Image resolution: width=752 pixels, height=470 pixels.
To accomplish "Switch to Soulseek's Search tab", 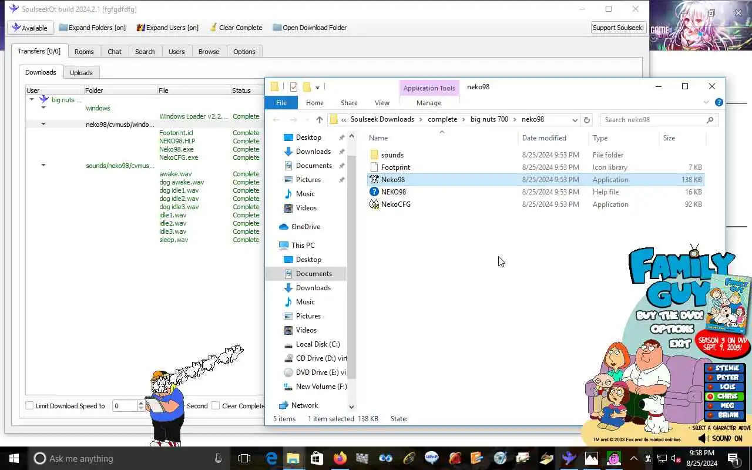I will click(x=145, y=52).
